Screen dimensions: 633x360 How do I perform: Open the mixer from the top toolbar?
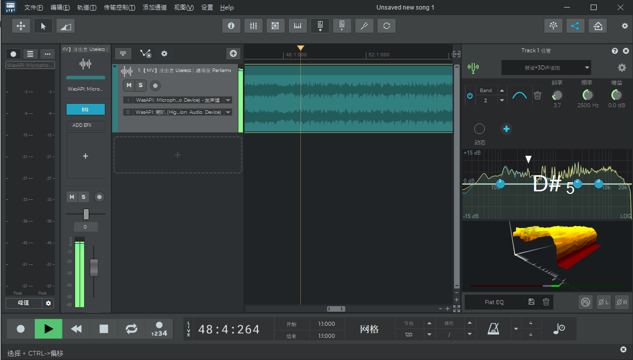(x=254, y=26)
